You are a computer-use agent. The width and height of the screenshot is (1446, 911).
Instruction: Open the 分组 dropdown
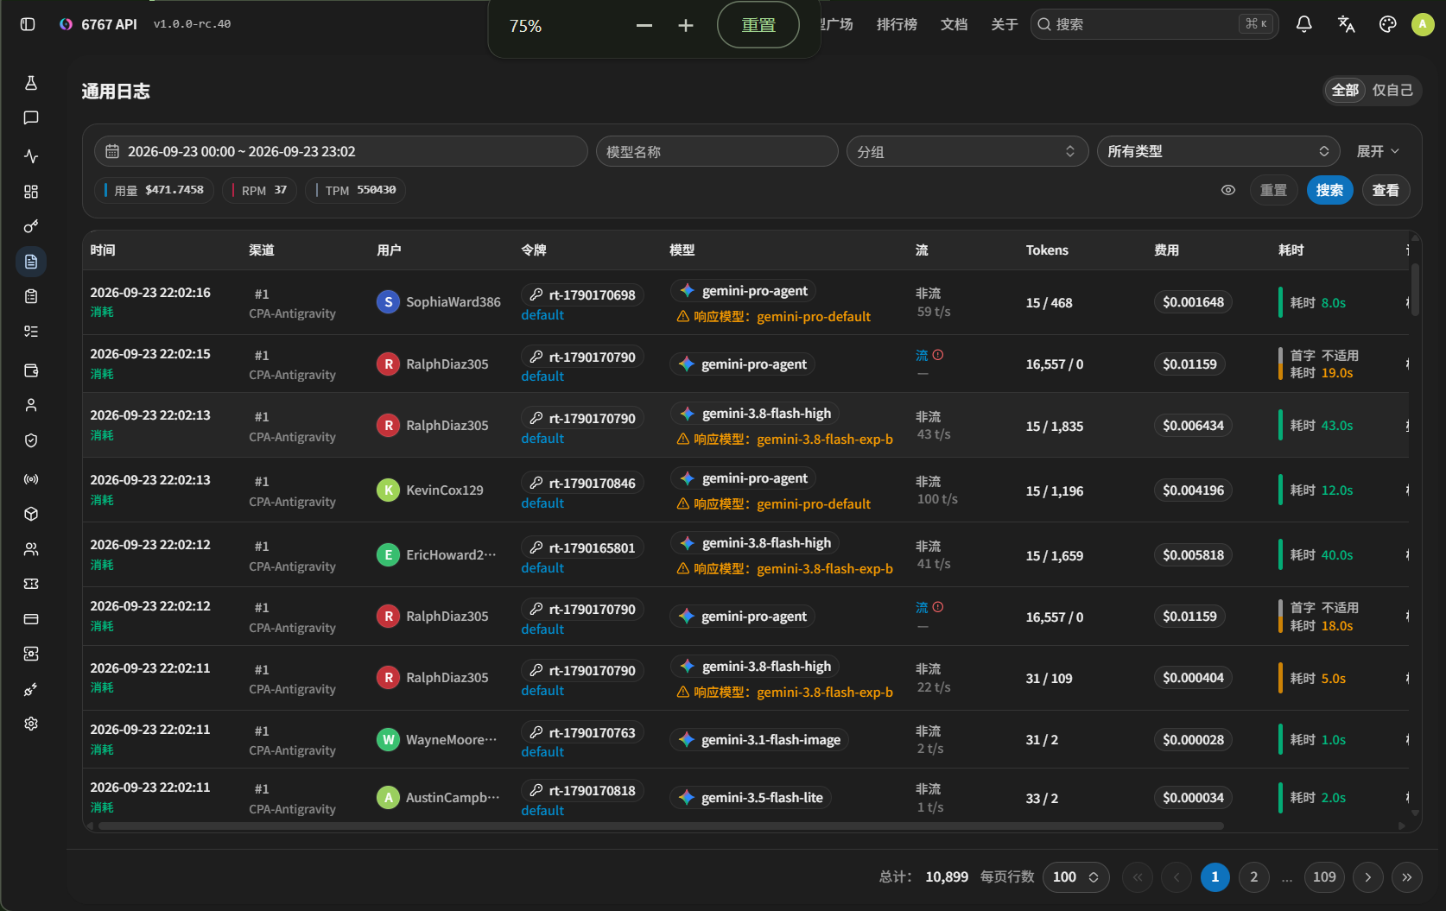[967, 152]
